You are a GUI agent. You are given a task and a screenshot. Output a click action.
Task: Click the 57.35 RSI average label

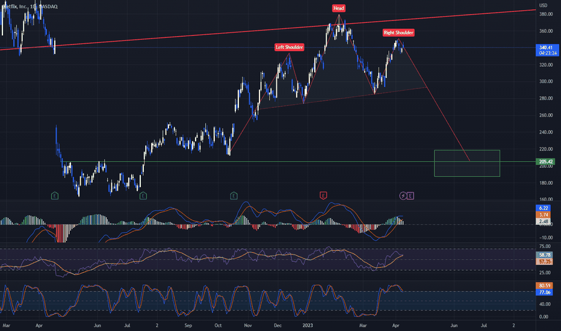click(x=545, y=262)
